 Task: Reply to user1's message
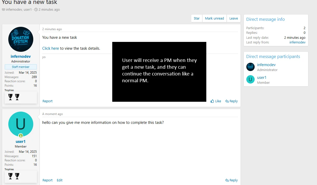pos(232,180)
